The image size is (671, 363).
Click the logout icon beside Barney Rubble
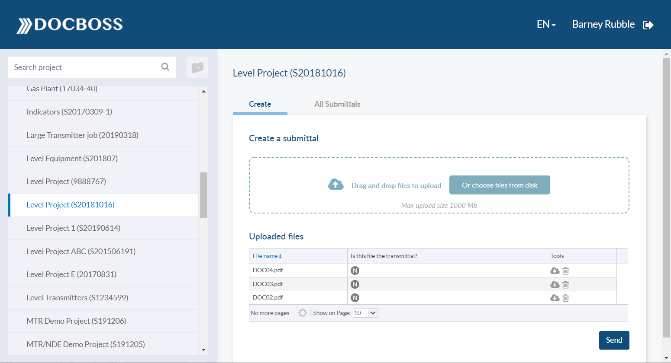pos(648,25)
